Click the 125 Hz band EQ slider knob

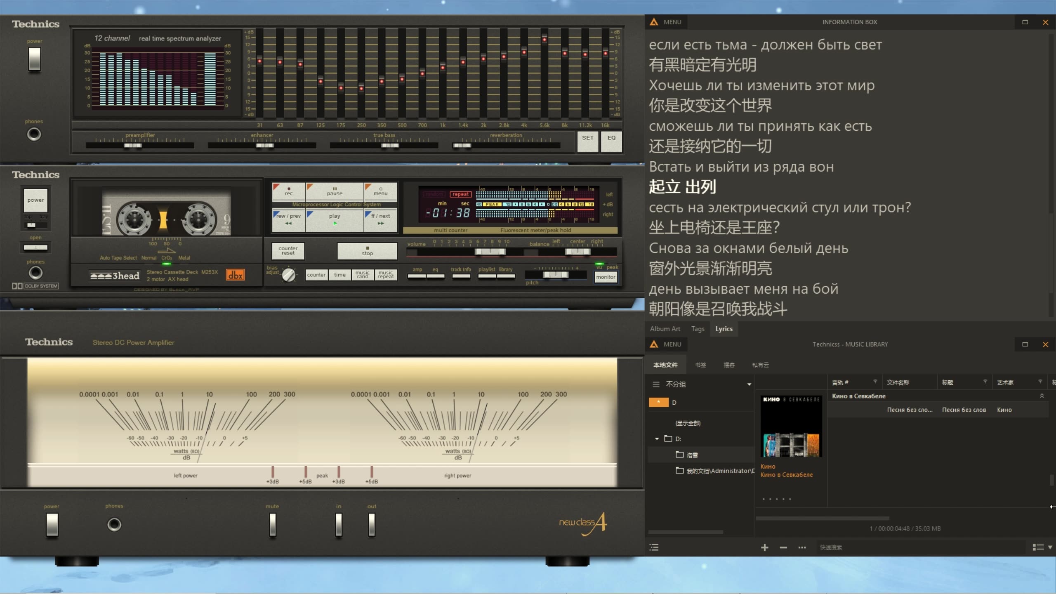point(321,81)
